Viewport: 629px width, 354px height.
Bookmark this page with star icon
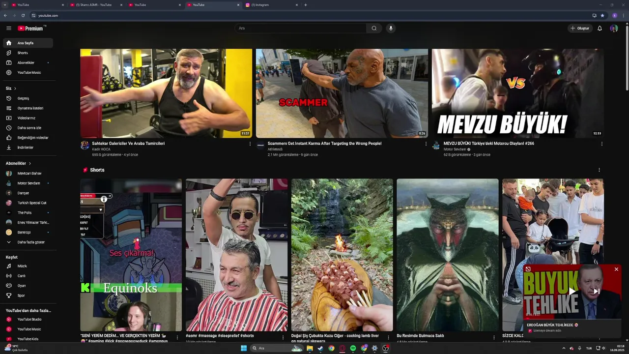(602, 15)
